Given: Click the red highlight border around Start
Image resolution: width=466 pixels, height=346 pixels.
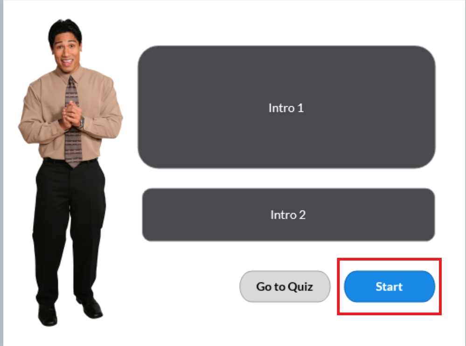Looking at the screenshot, I should [389, 259].
